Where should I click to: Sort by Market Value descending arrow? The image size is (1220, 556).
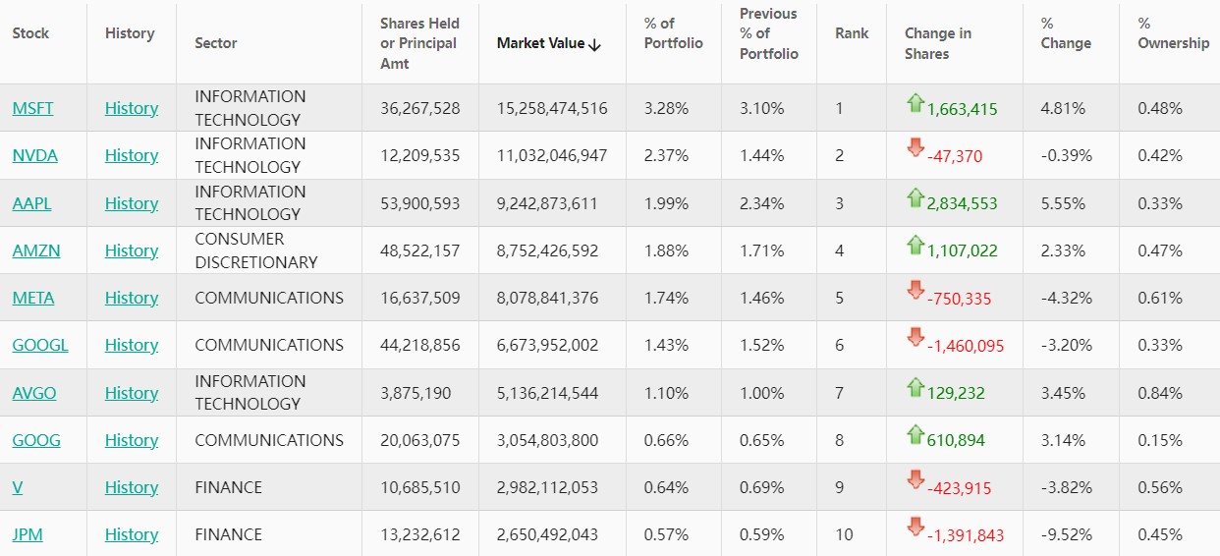[x=594, y=43]
